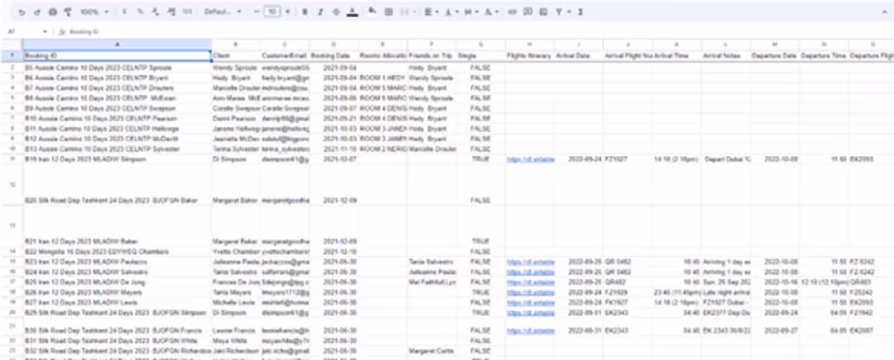Open text wrapping dropdown
894x360 pixels.
tap(471, 12)
